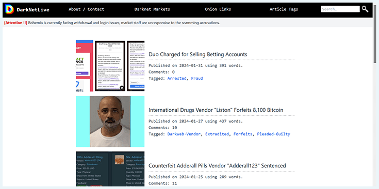Click the betting accounts article thumbnail

point(110,66)
